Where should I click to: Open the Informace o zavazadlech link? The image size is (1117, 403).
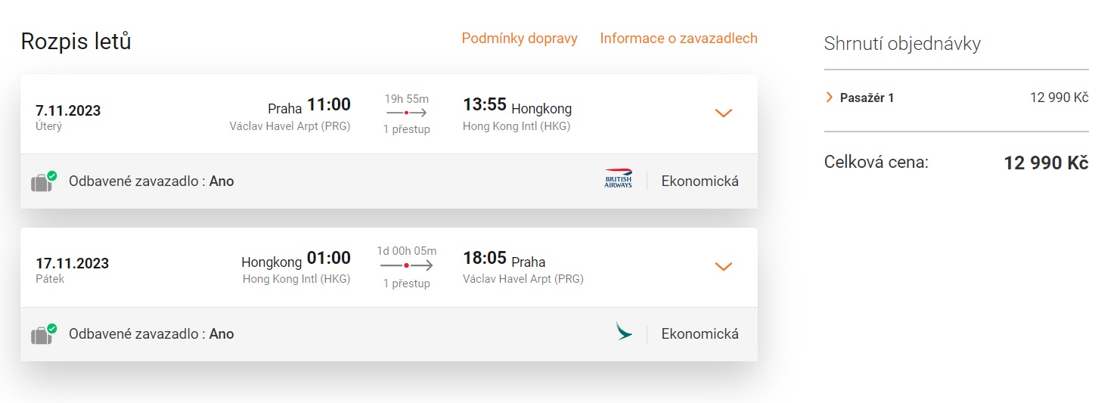[x=678, y=39]
